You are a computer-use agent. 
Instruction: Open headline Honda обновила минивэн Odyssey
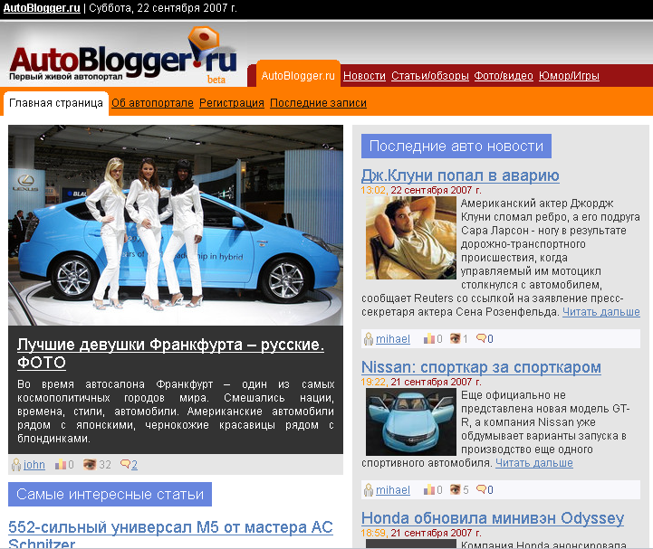[493, 518]
